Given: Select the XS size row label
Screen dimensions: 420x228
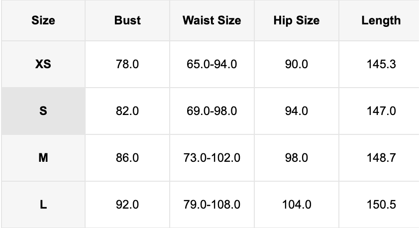Looking at the screenshot, I should pos(43,64).
